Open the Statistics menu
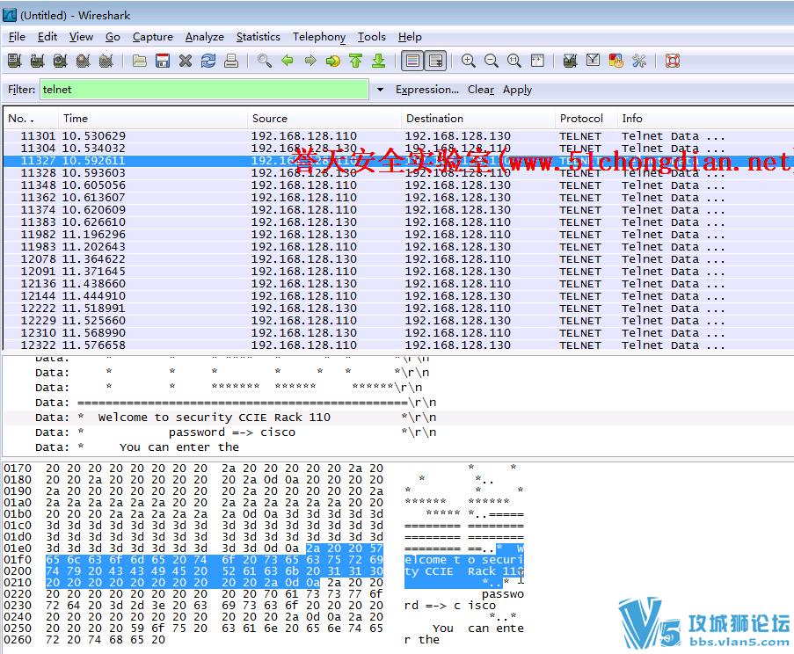Image resolution: width=794 pixels, height=654 pixels. (x=259, y=37)
